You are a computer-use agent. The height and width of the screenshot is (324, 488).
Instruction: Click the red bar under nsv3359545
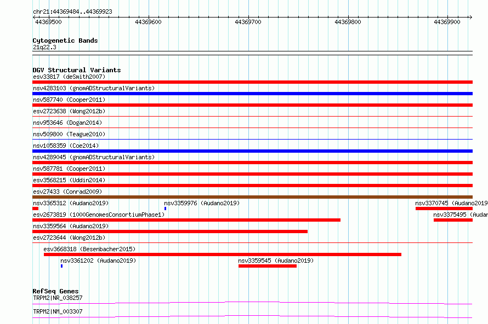pyautogui.click(x=268, y=266)
